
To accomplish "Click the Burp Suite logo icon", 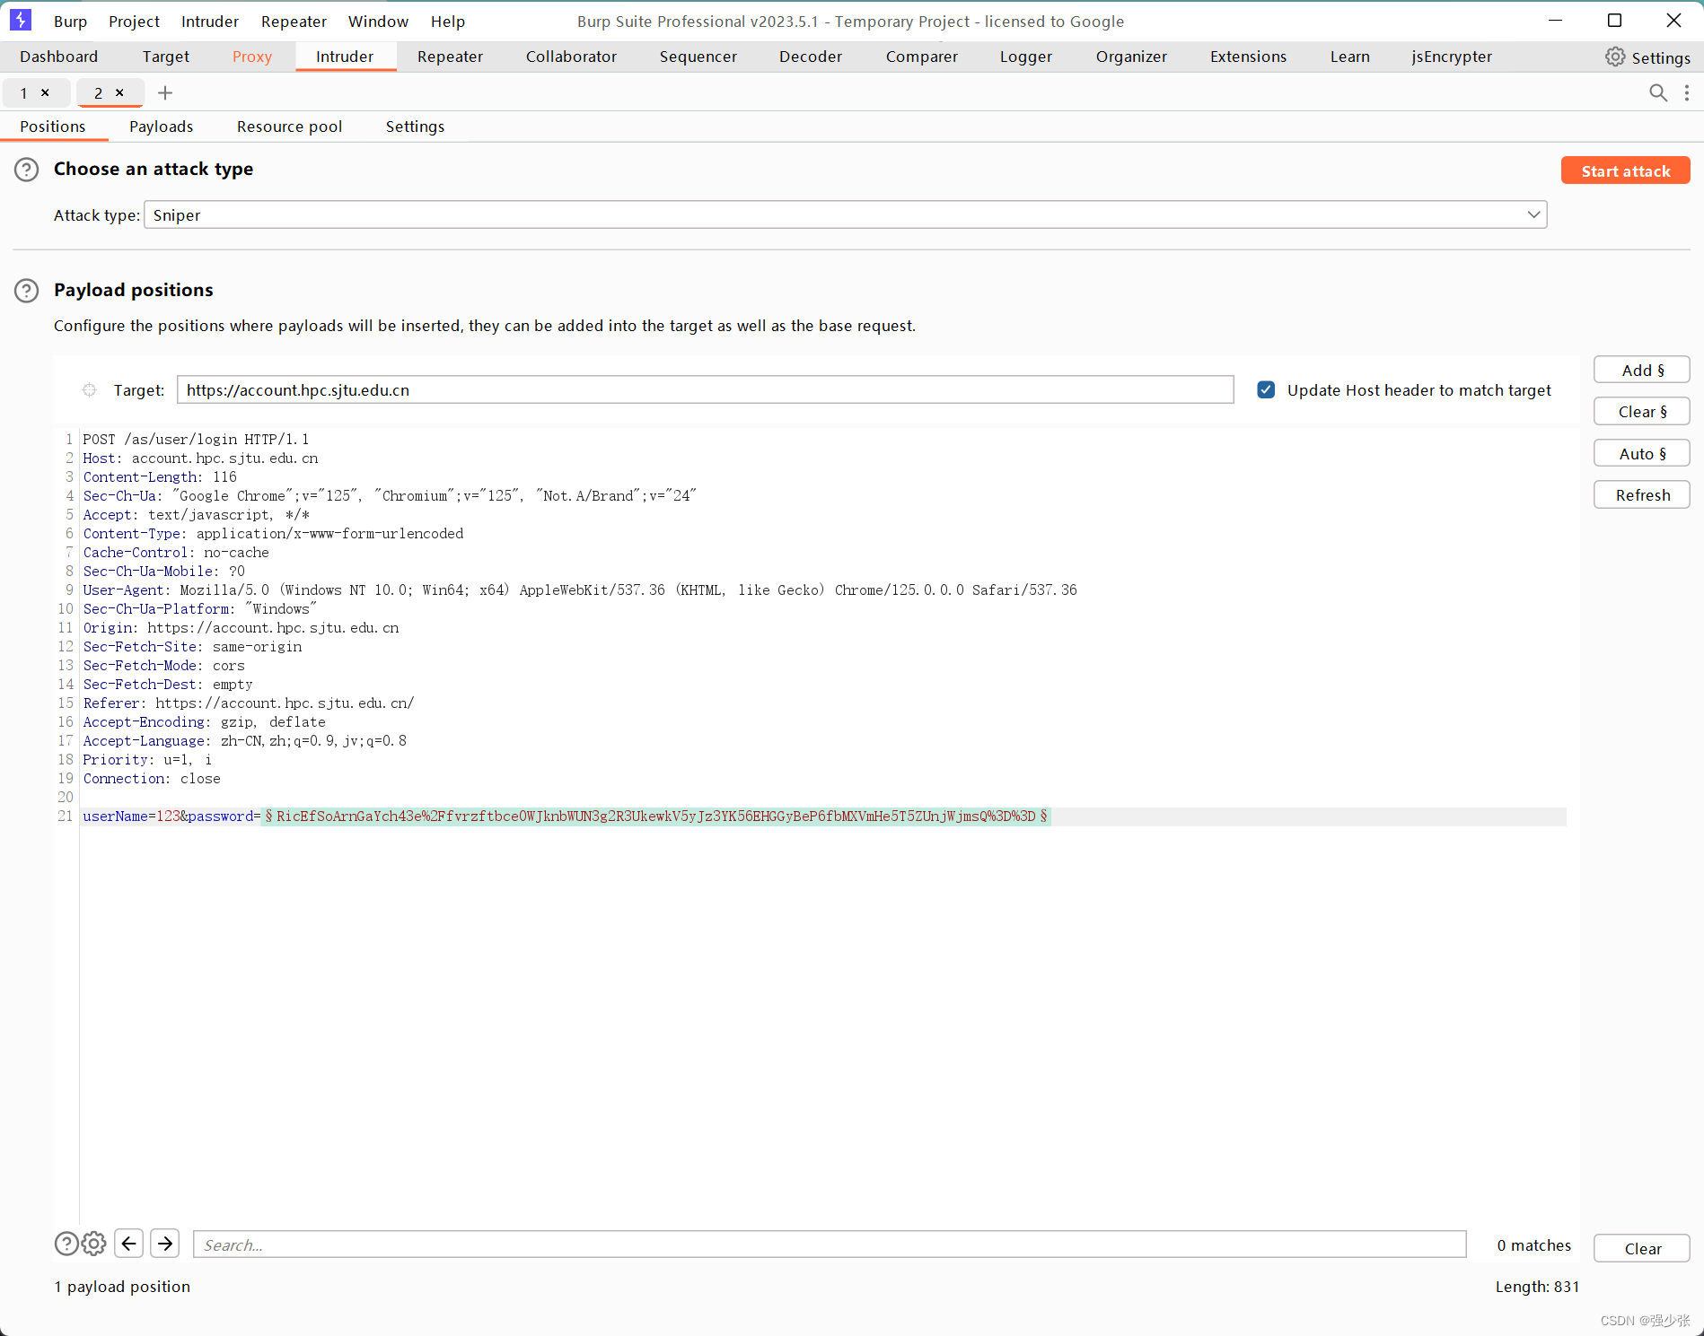I will [20, 20].
